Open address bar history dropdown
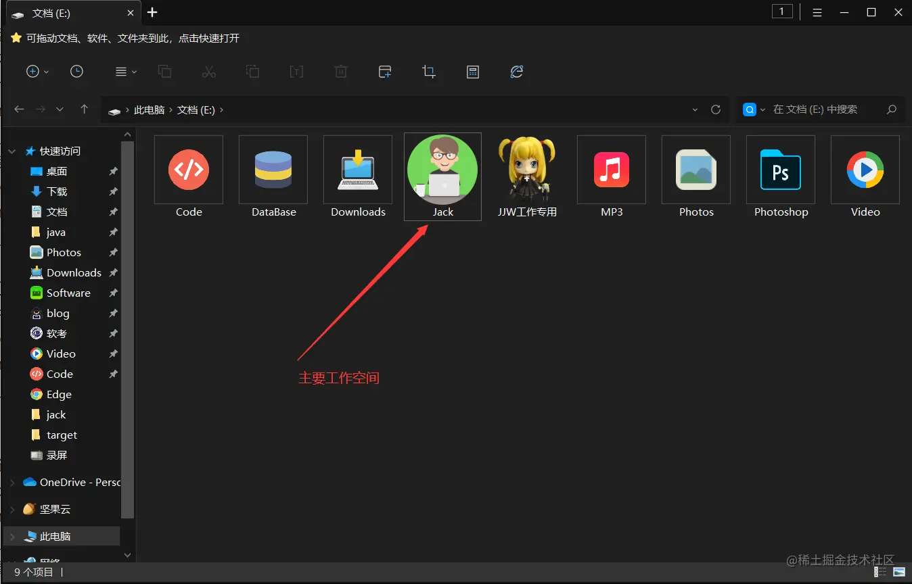This screenshot has height=584, width=912. point(696,109)
